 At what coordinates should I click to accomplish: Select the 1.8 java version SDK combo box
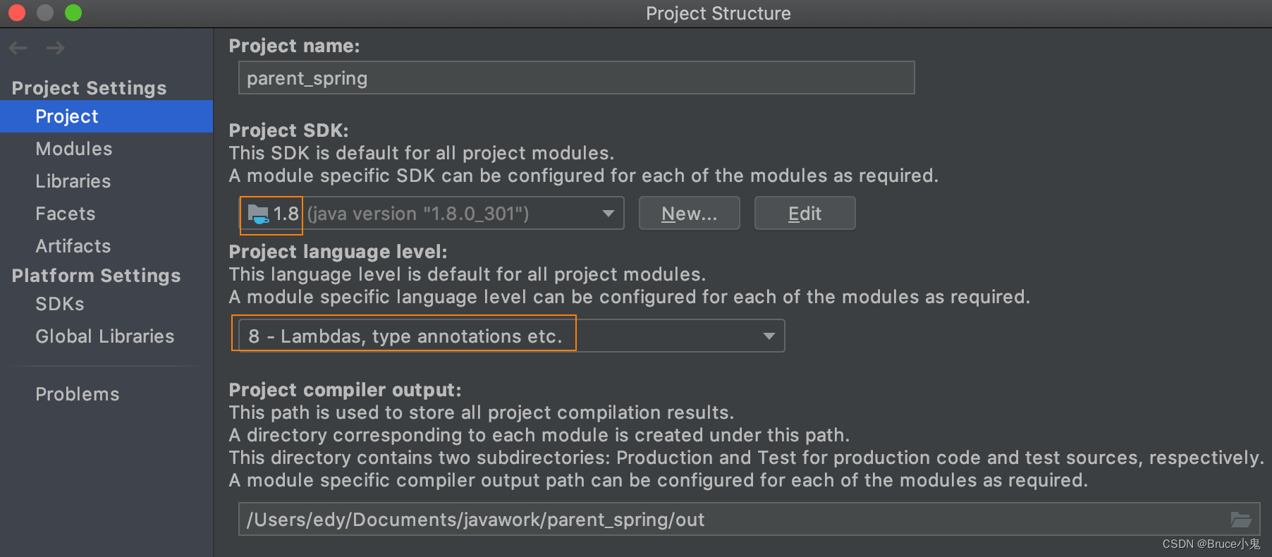tap(432, 214)
